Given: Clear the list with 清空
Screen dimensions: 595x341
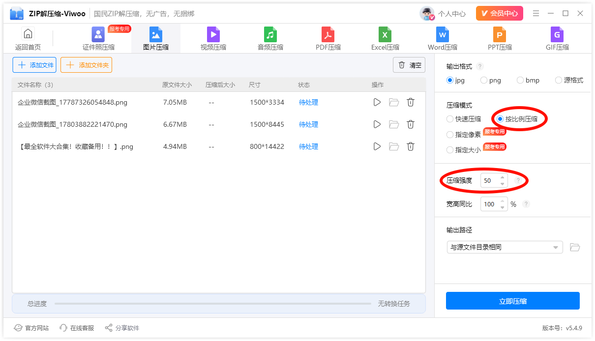Looking at the screenshot, I should point(409,65).
